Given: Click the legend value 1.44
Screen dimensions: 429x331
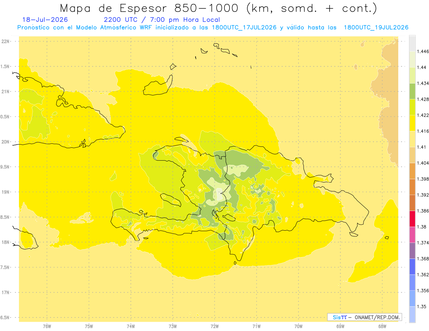Looking at the screenshot, I should coord(422,67).
